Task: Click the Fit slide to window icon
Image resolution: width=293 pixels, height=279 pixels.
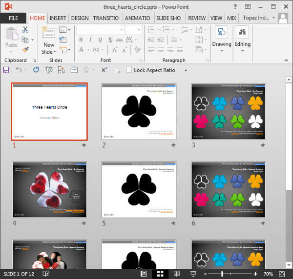Action: coord(282,274)
